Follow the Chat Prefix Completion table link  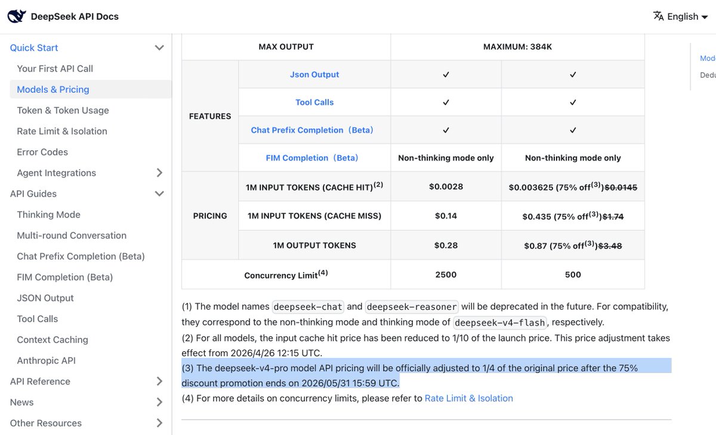(312, 130)
